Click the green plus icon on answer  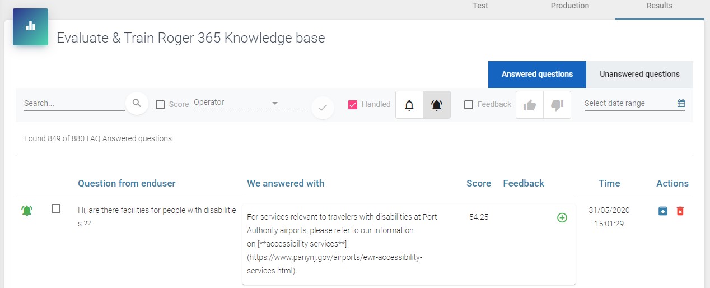[x=562, y=217]
